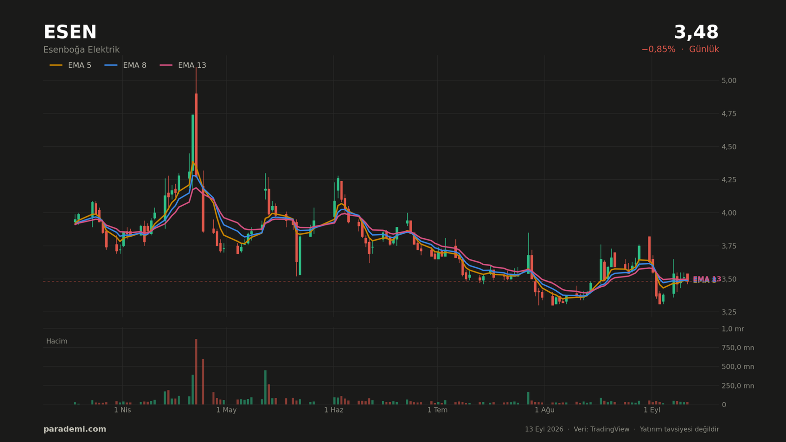
Task: Click the blue EMA 8 legend line swatch
Action: [111, 65]
